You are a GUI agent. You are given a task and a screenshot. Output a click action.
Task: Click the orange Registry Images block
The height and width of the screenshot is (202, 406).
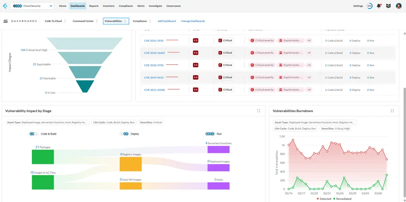(x=131, y=164)
